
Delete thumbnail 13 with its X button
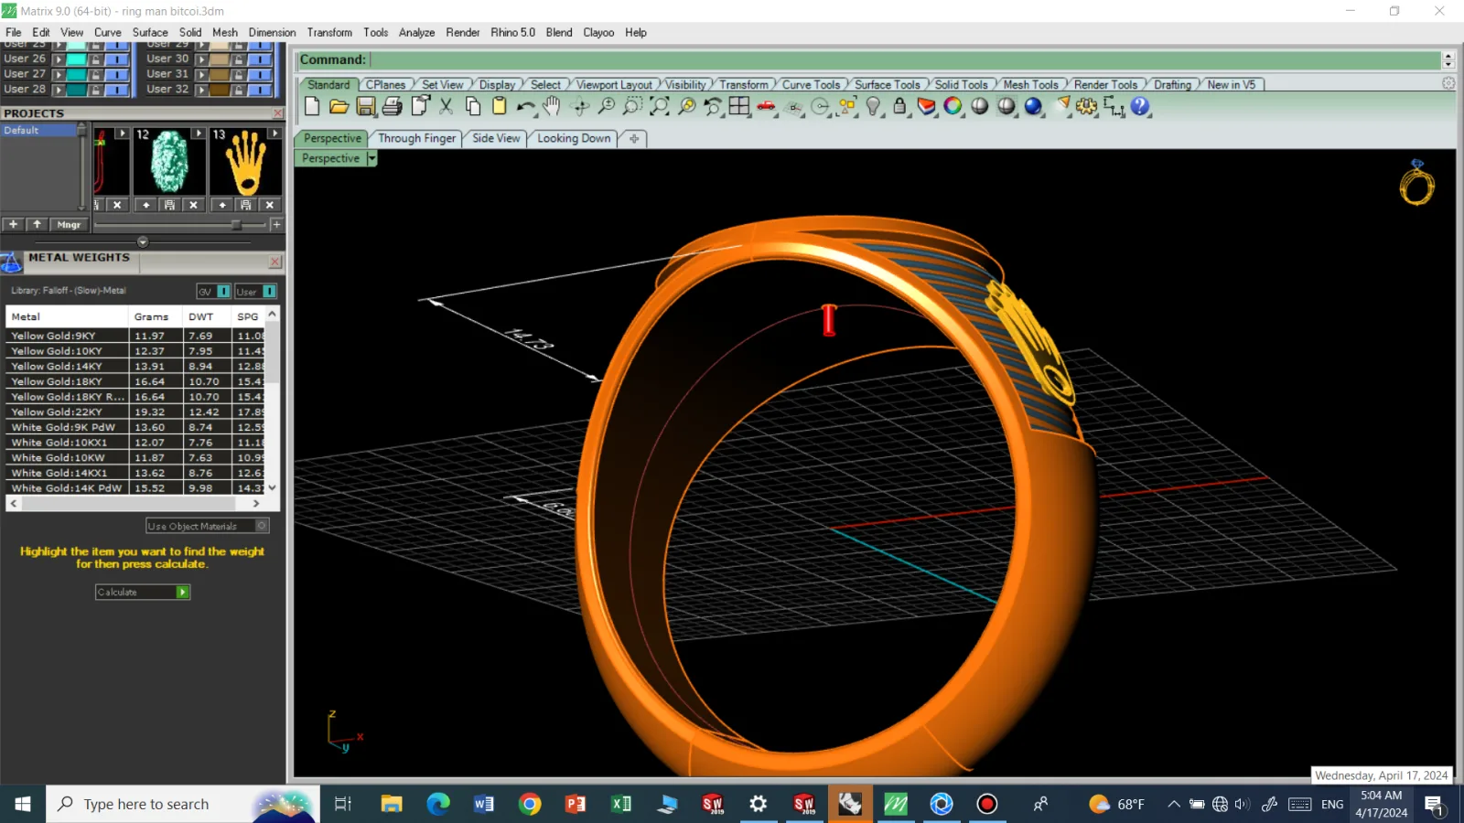point(269,205)
